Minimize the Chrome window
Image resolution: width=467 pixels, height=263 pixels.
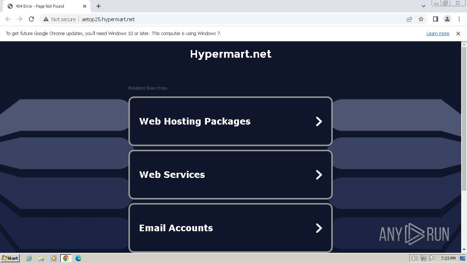[x=436, y=3]
